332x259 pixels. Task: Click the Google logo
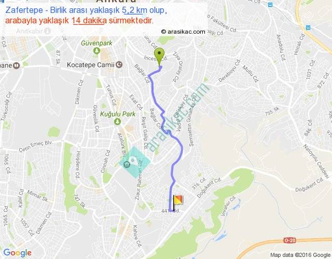point(18,253)
